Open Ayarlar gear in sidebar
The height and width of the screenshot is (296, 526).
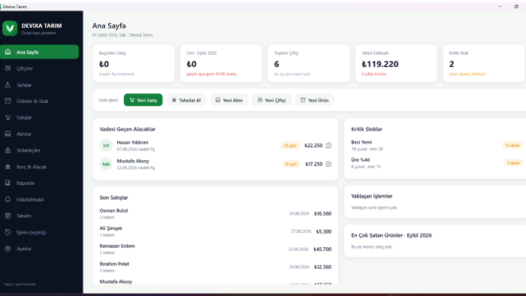pyautogui.click(x=8, y=249)
